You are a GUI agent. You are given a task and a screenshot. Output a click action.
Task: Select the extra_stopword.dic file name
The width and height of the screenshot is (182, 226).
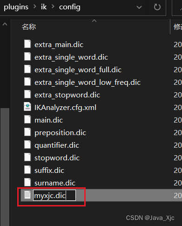click(67, 95)
